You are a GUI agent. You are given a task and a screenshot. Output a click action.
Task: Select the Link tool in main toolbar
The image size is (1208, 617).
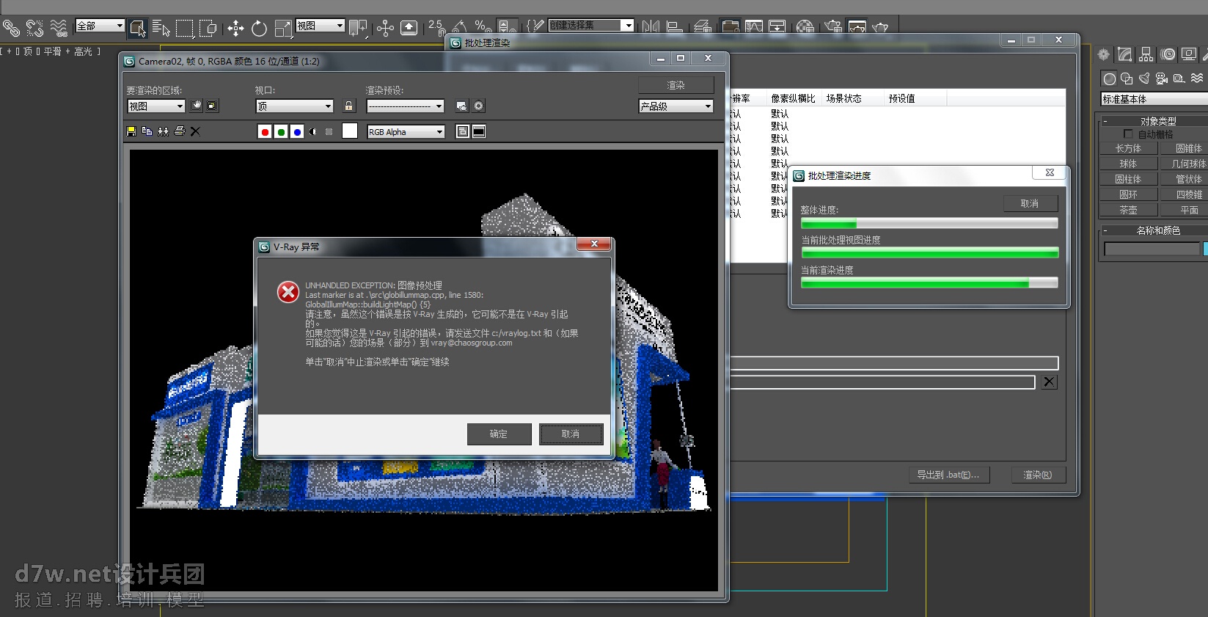11,29
